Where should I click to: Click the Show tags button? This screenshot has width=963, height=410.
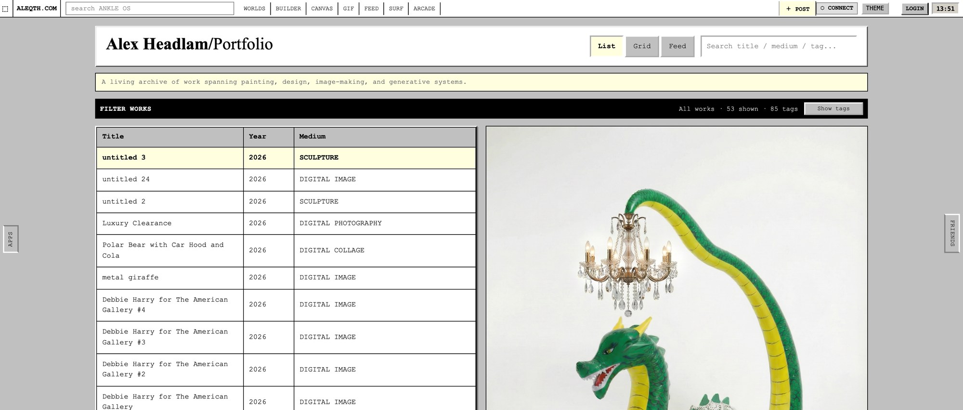[833, 108]
